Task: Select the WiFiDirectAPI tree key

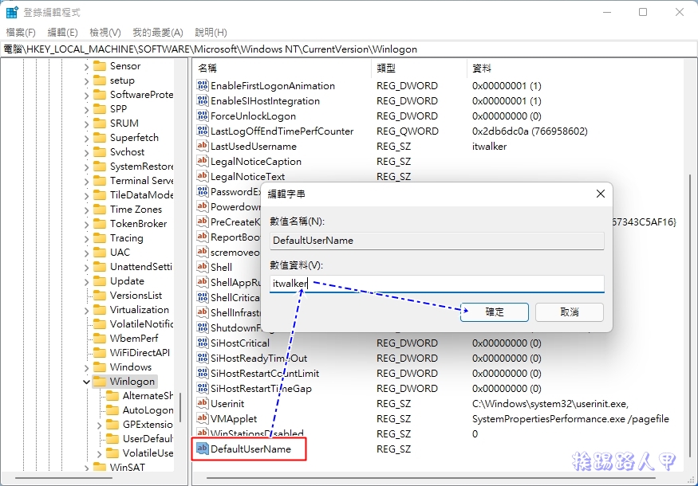Action: 140,353
